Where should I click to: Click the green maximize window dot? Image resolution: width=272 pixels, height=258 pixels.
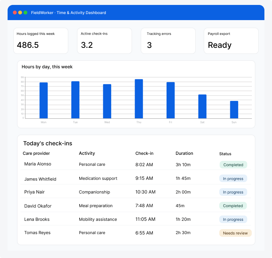click(25, 13)
